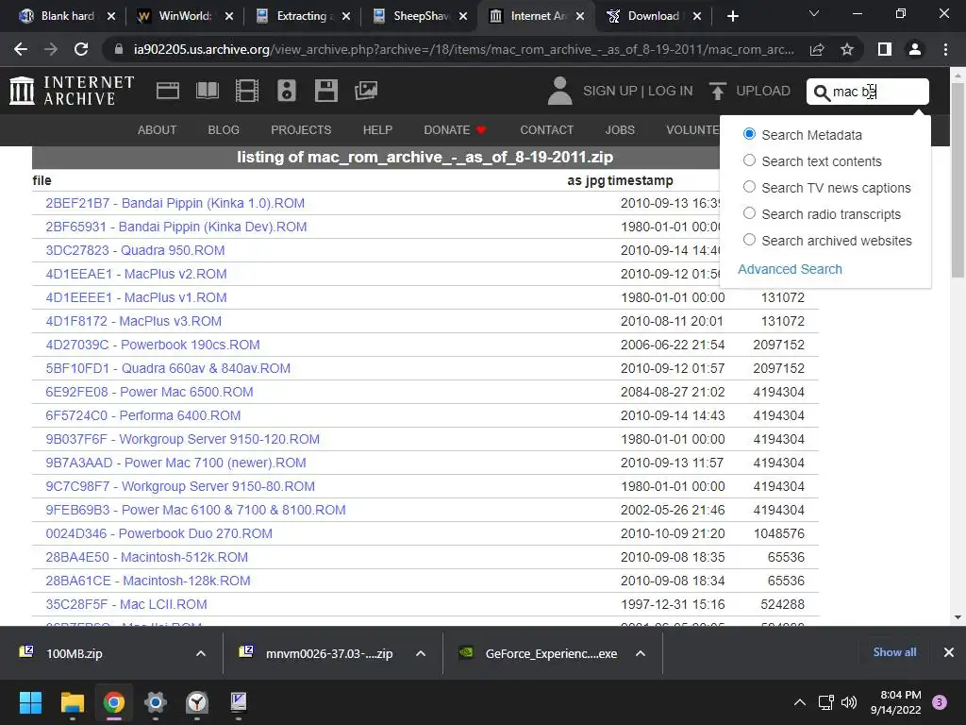Open the CONTACT menu item

(x=547, y=130)
